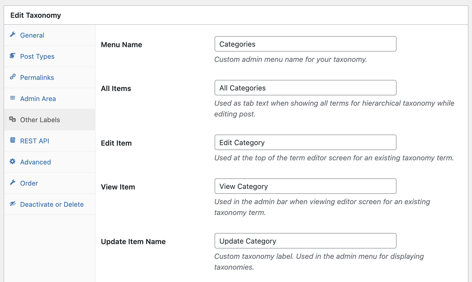Click the Post Types edit icon
Screen dimensions: 472x282
point(13,56)
